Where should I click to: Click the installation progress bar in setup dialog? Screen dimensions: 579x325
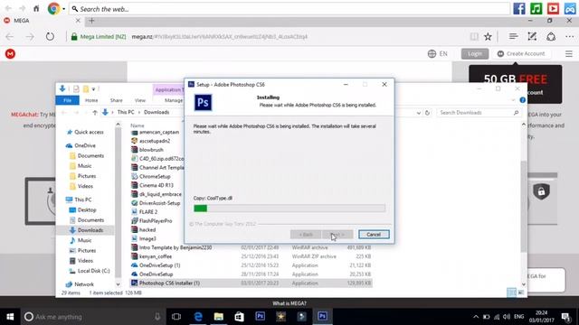point(289,209)
